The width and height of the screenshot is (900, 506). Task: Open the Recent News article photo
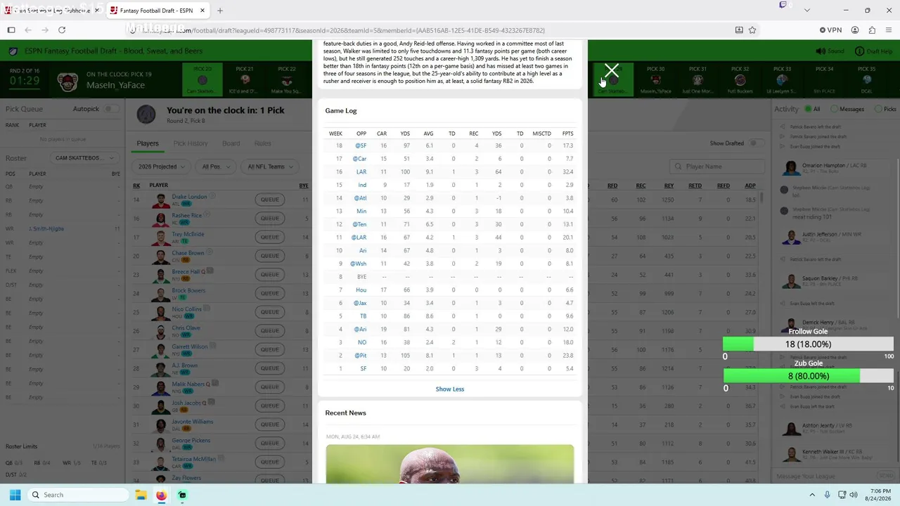tap(450, 464)
